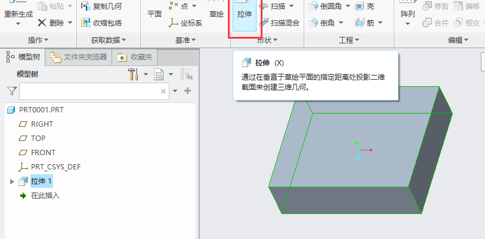Open the 粘贴 dropdown arrow
Viewport: 485px width, 239px height.
point(70,6)
